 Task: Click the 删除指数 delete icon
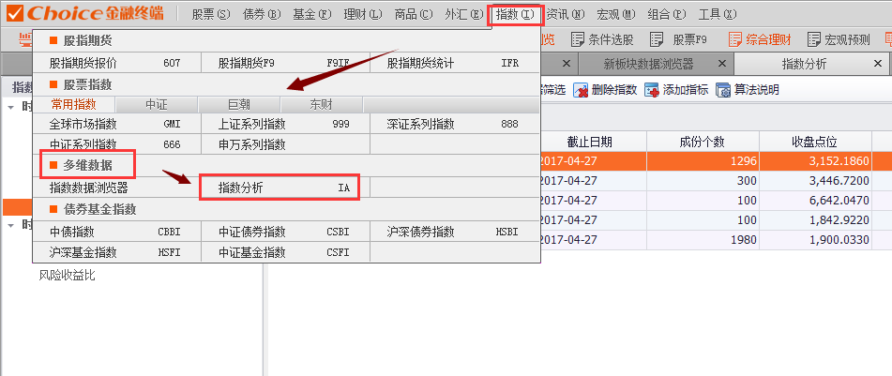click(x=581, y=90)
